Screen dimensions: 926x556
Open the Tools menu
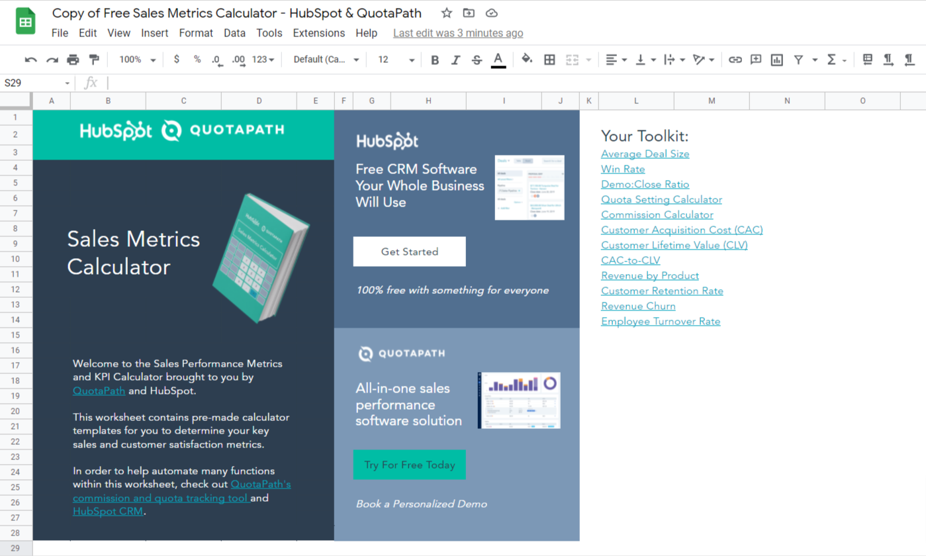[x=269, y=33]
